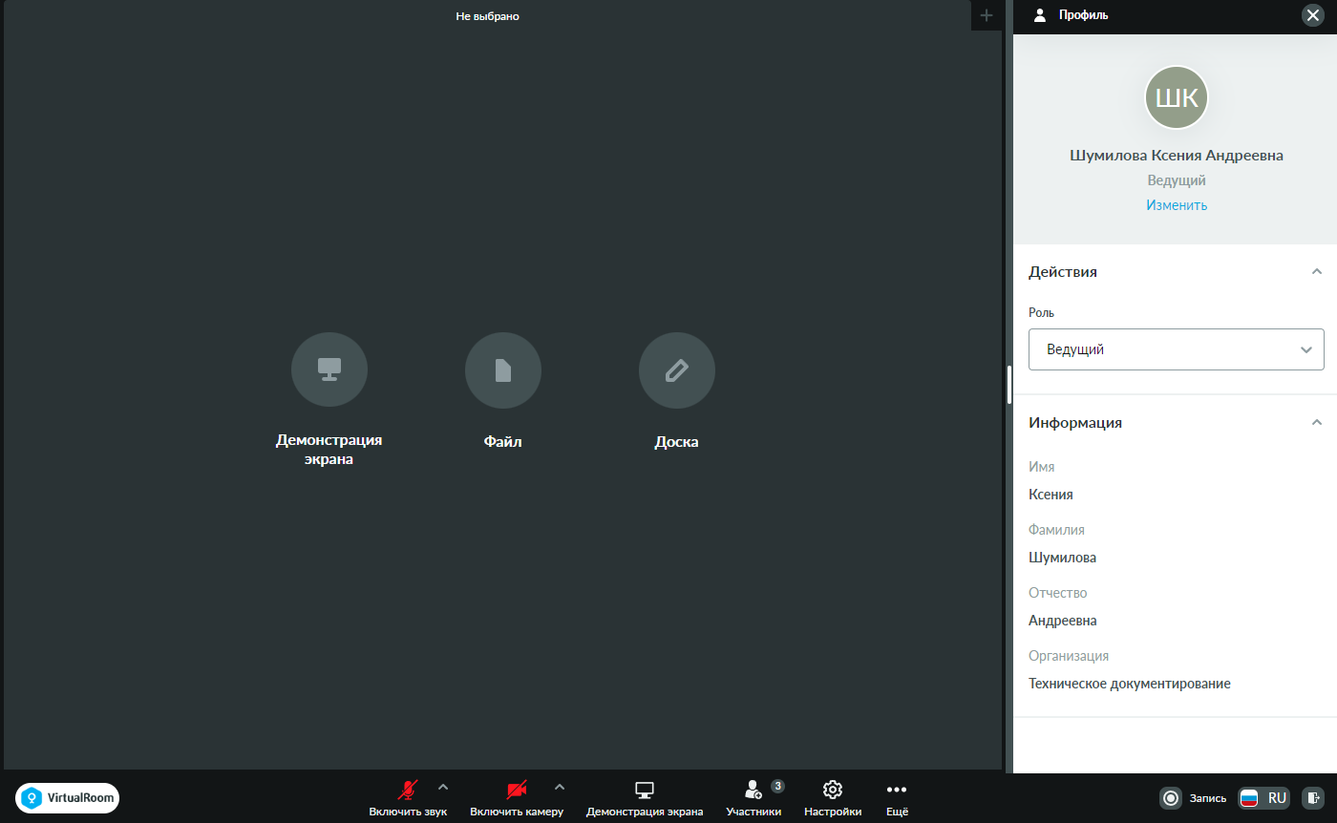Toggle the disabled camera icon
Image resolution: width=1337 pixels, height=823 pixels.
[517, 790]
